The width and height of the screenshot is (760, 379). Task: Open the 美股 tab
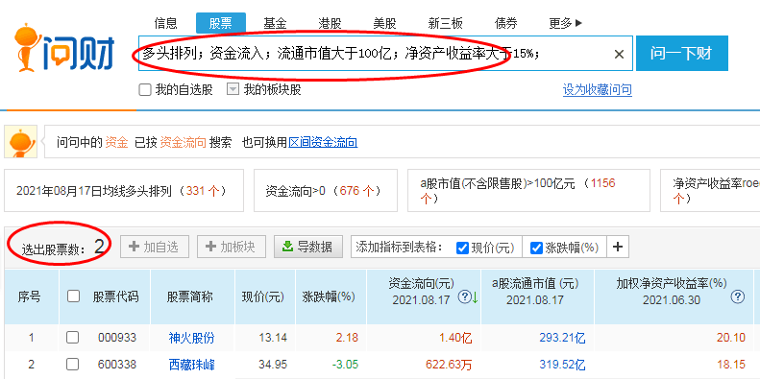[x=385, y=23]
